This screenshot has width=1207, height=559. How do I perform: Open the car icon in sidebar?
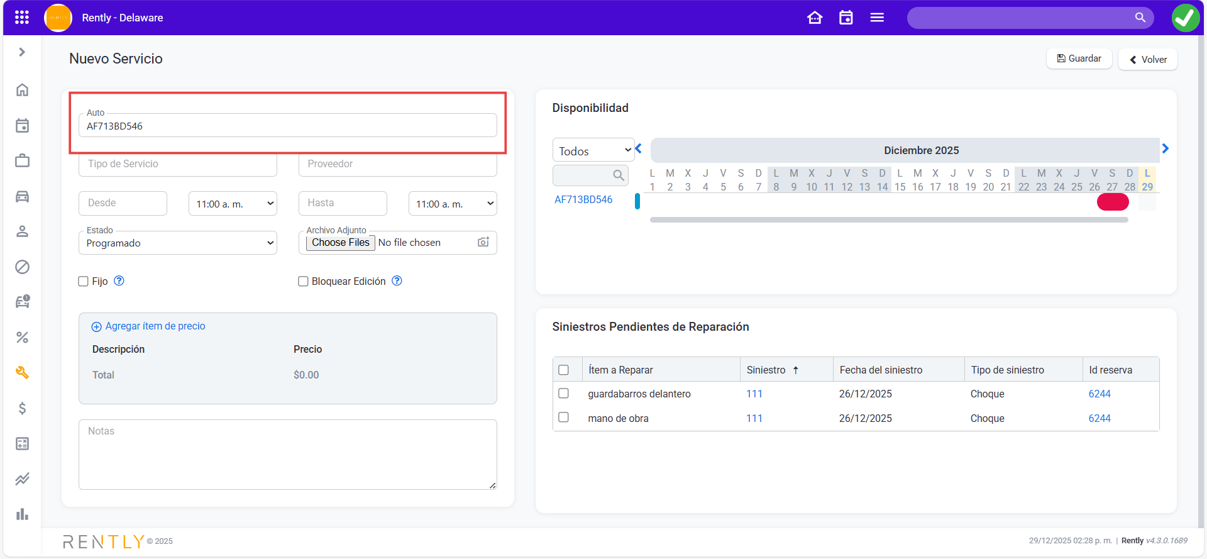pyautogui.click(x=22, y=197)
